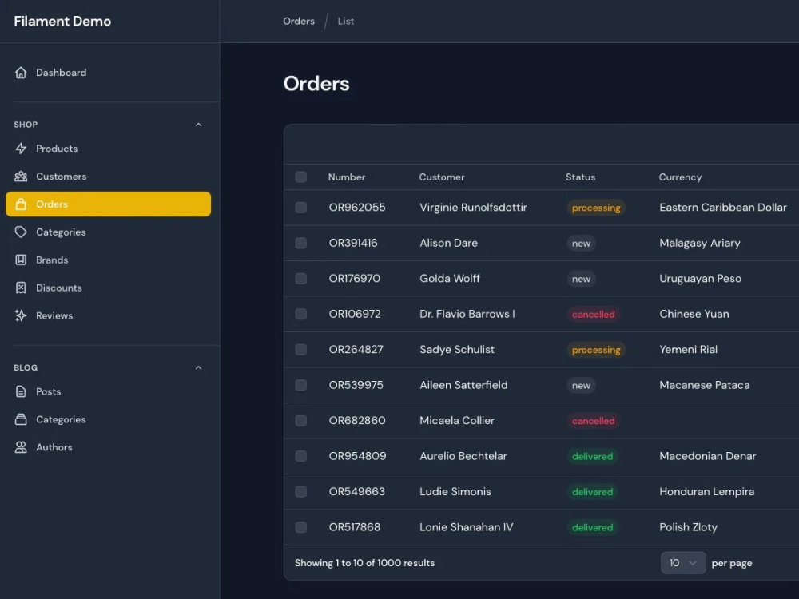Open Authors under Blog
The height and width of the screenshot is (599, 799).
[x=108, y=447]
